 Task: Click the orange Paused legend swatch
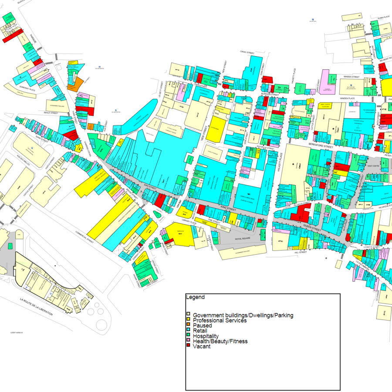coord(188,324)
